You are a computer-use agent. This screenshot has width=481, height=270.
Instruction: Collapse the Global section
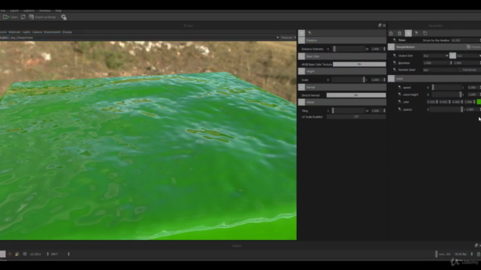point(301,102)
